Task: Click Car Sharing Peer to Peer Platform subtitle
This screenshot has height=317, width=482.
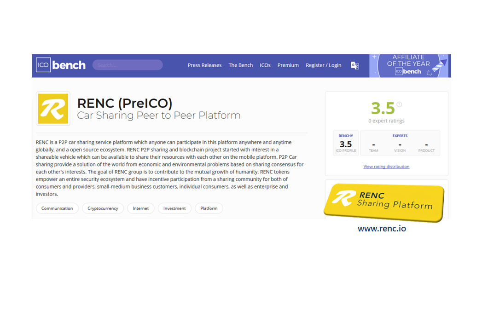Action: point(159,115)
